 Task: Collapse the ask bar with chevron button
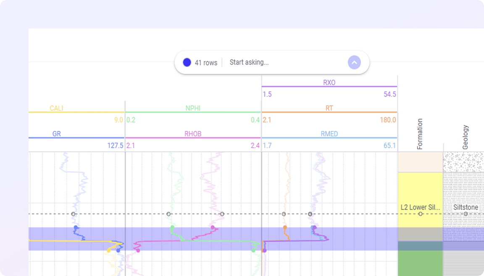pos(354,62)
